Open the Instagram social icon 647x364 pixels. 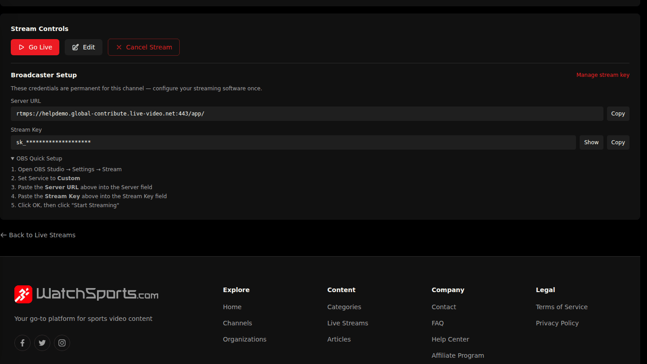(62, 343)
